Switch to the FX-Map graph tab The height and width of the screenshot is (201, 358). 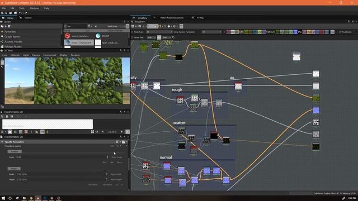click(198, 18)
